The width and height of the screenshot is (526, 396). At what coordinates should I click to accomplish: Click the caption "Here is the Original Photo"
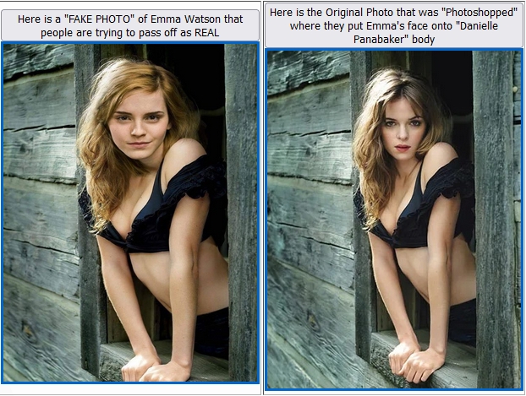(x=394, y=26)
